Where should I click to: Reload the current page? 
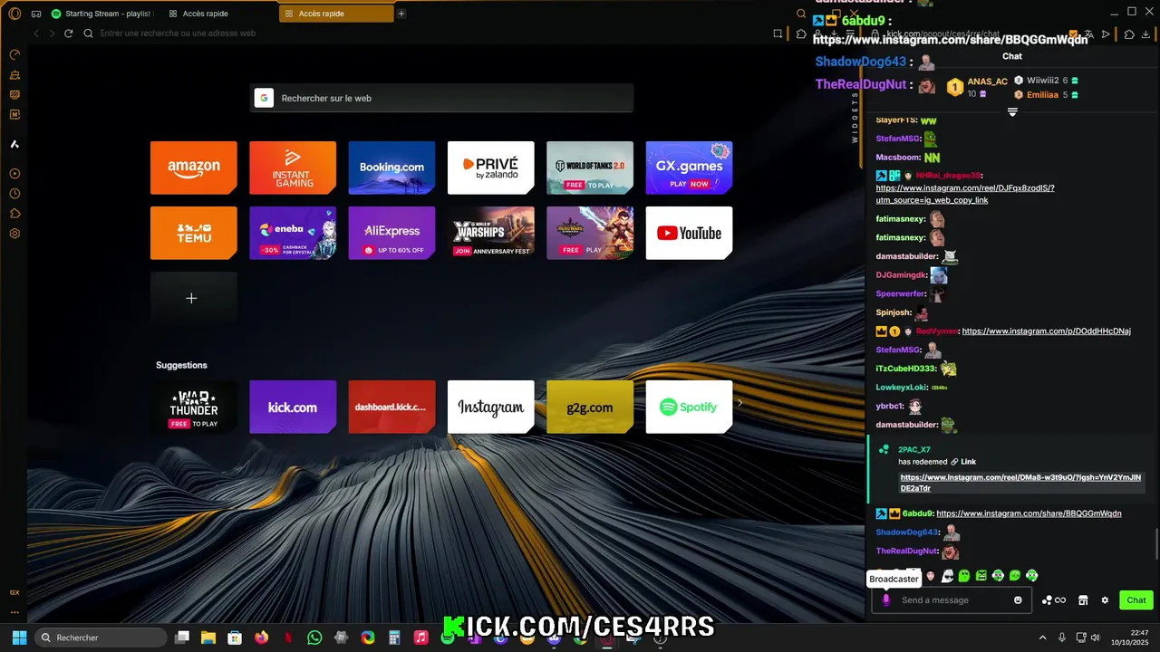[68, 34]
